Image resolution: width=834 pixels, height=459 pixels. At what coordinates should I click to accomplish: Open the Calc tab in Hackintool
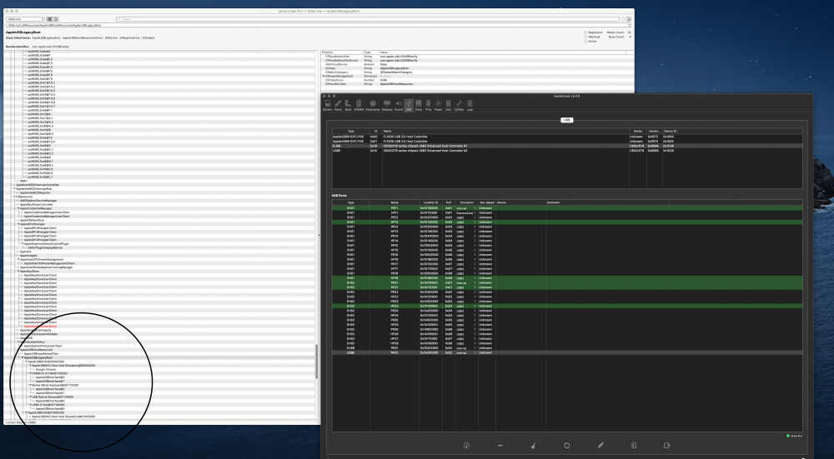pos(449,105)
